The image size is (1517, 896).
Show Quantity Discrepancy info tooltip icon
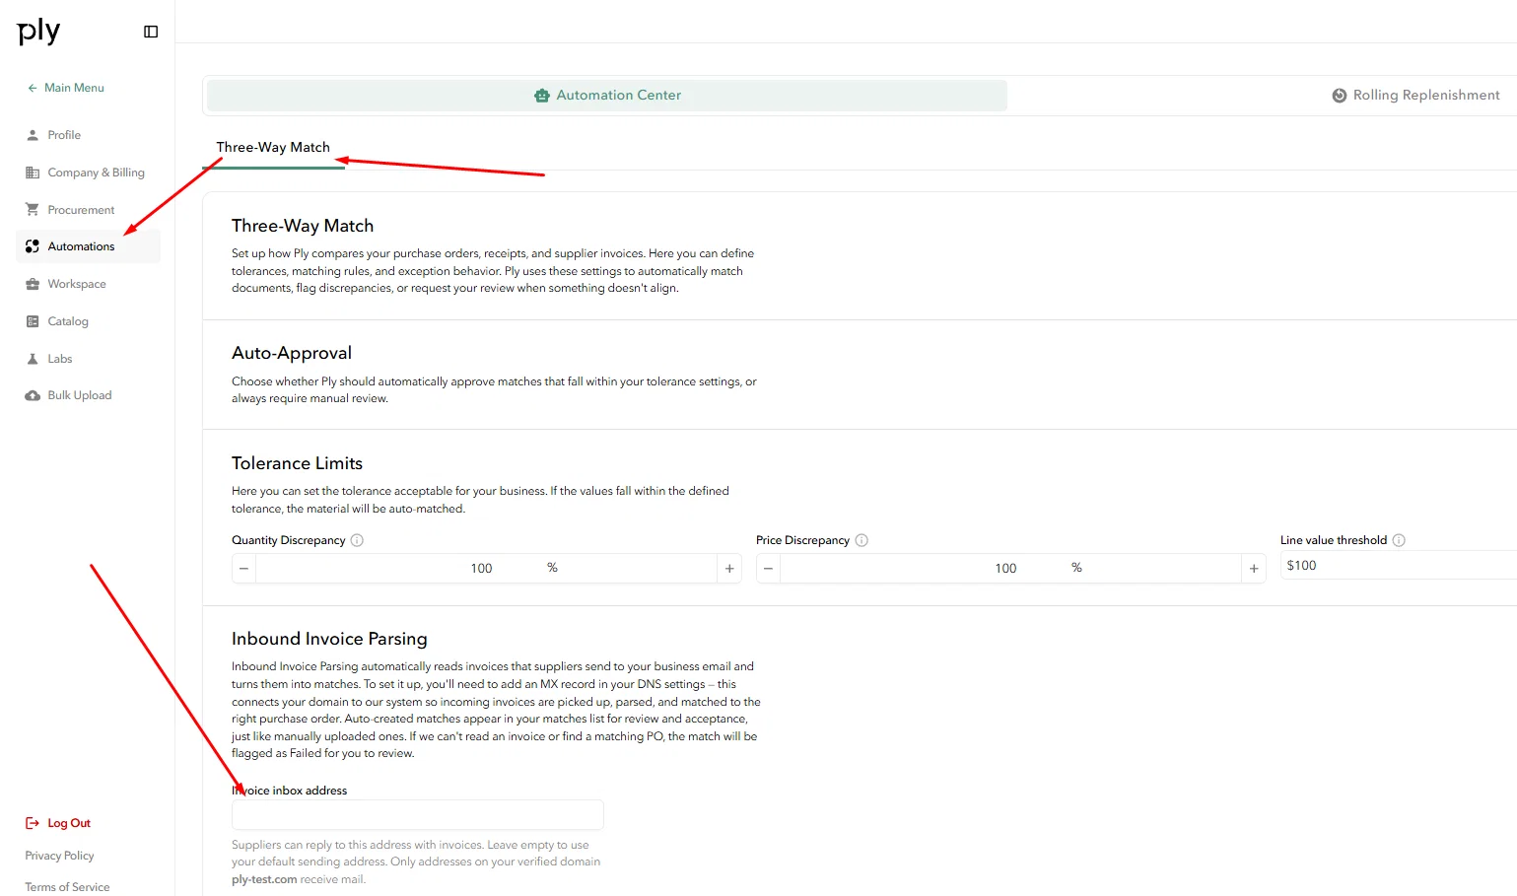coord(358,540)
